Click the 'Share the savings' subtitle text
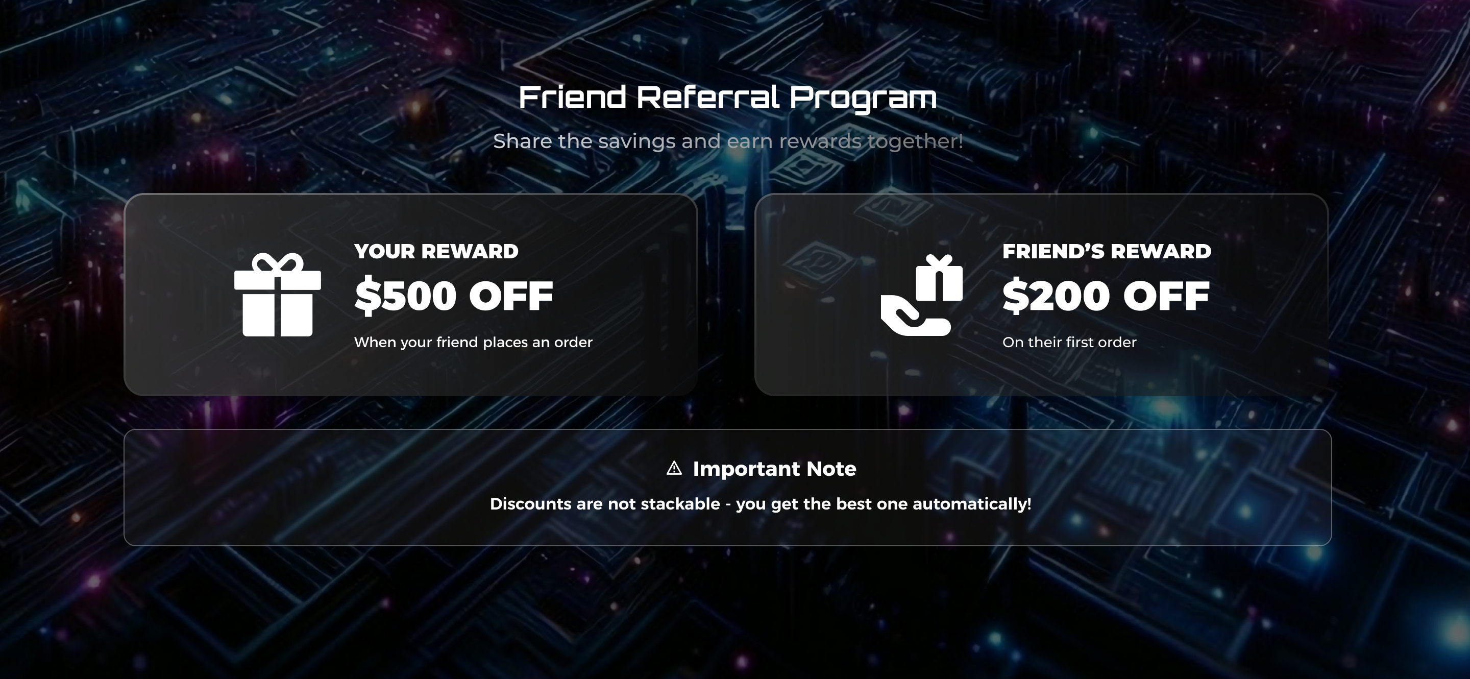Image resolution: width=1470 pixels, height=679 pixels. point(727,141)
